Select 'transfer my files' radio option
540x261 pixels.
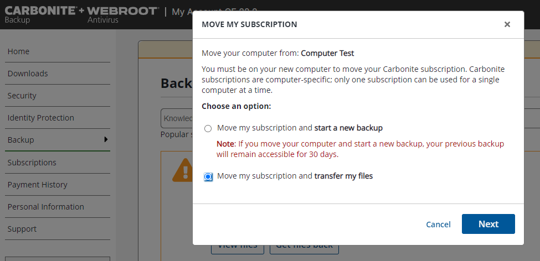[x=208, y=176]
